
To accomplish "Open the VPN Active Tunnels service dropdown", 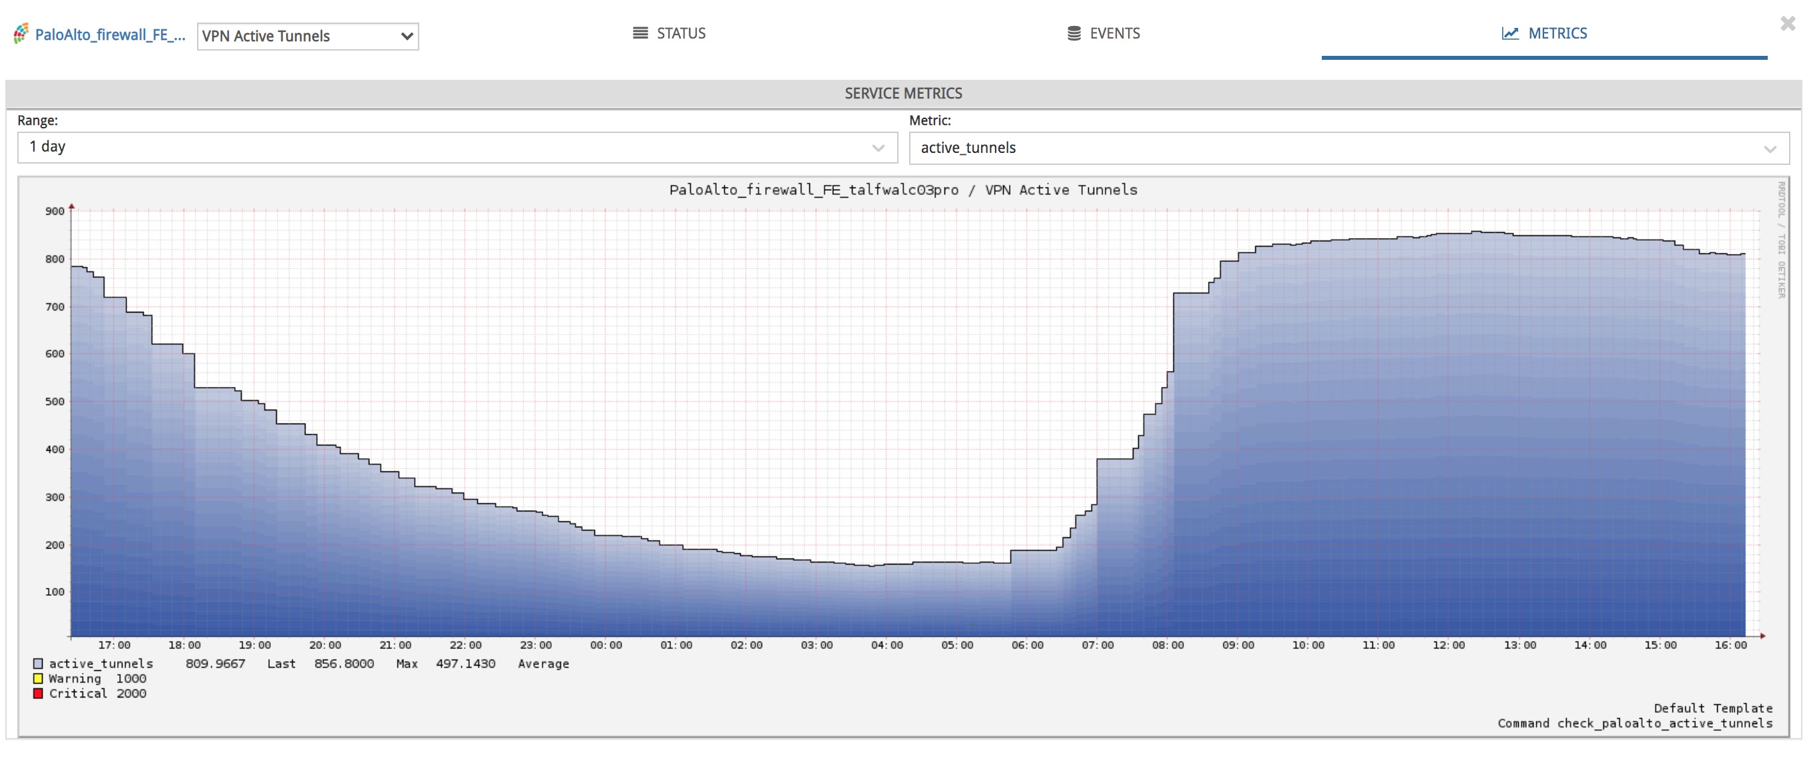I will (x=307, y=37).
